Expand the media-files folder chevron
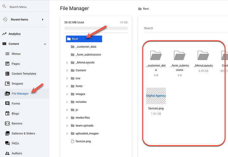 click(x=67, y=118)
